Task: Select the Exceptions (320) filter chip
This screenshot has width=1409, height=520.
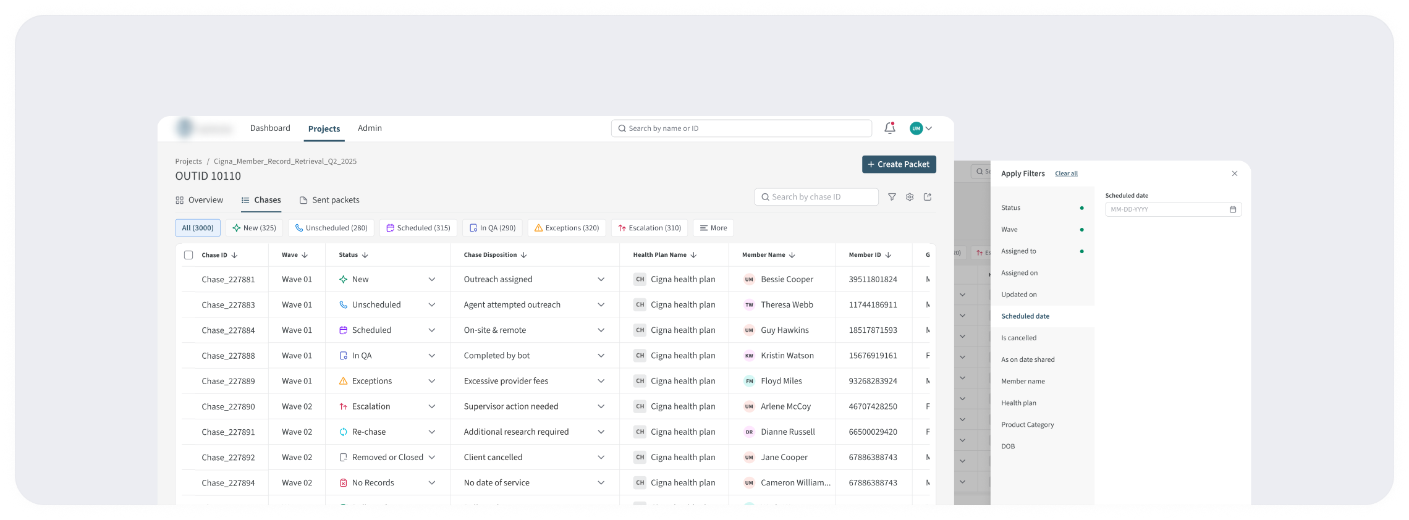Action: (x=566, y=228)
